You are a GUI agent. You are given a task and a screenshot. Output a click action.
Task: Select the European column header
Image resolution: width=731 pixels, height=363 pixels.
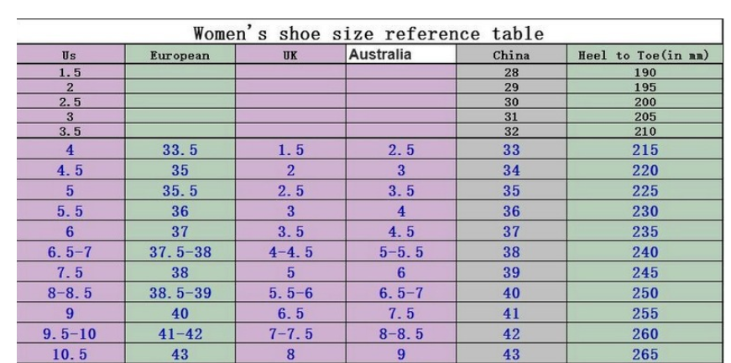point(180,55)
